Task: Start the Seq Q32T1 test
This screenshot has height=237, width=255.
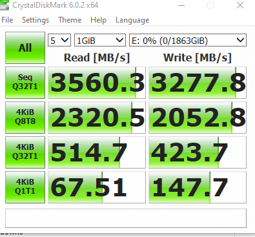Action: point(25,83)
